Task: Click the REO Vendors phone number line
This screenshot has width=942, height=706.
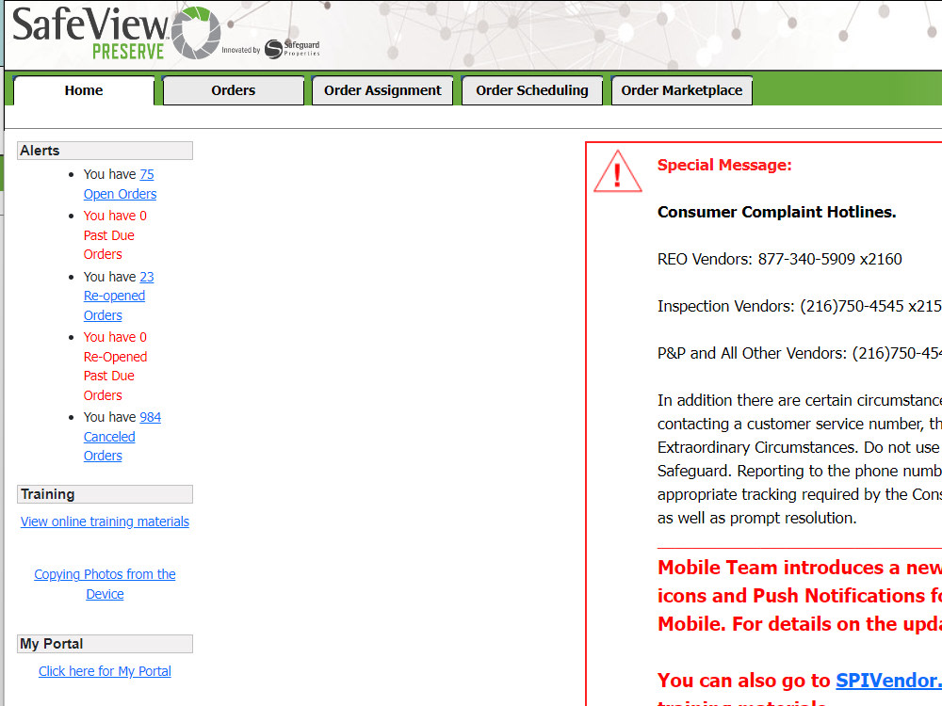Action: point(780,259)
